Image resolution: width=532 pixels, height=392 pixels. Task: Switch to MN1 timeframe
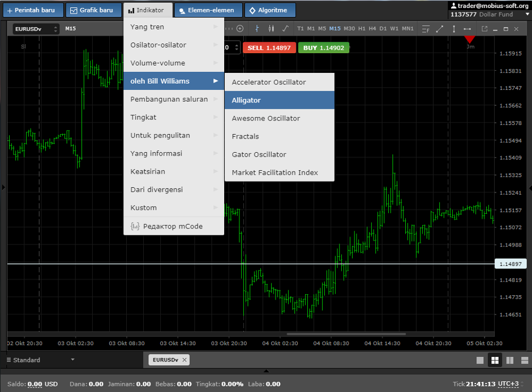(408, 29)
